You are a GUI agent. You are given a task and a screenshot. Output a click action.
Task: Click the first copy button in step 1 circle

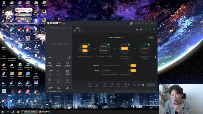[x=85, y=46]
